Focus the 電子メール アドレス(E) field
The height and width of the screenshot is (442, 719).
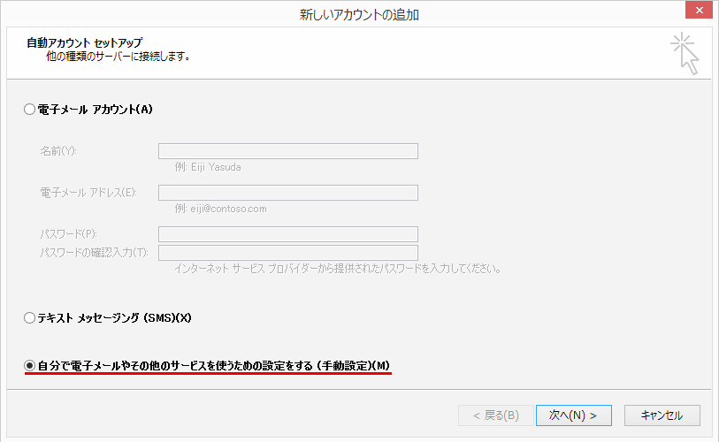pyautogui.click(x=288, y=193)
